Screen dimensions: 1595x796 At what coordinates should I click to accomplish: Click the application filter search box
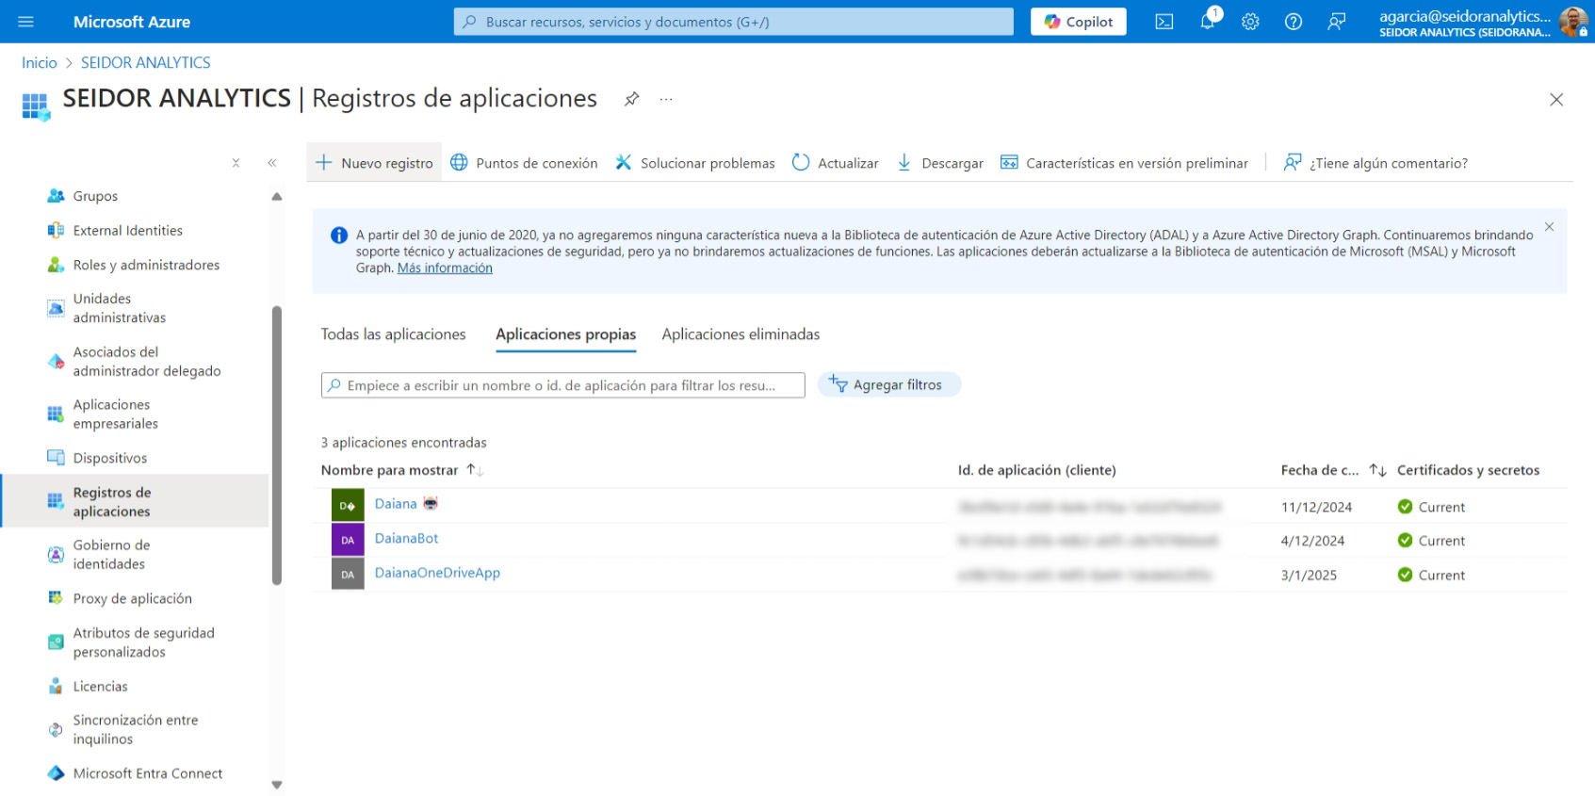coord(562,385)
